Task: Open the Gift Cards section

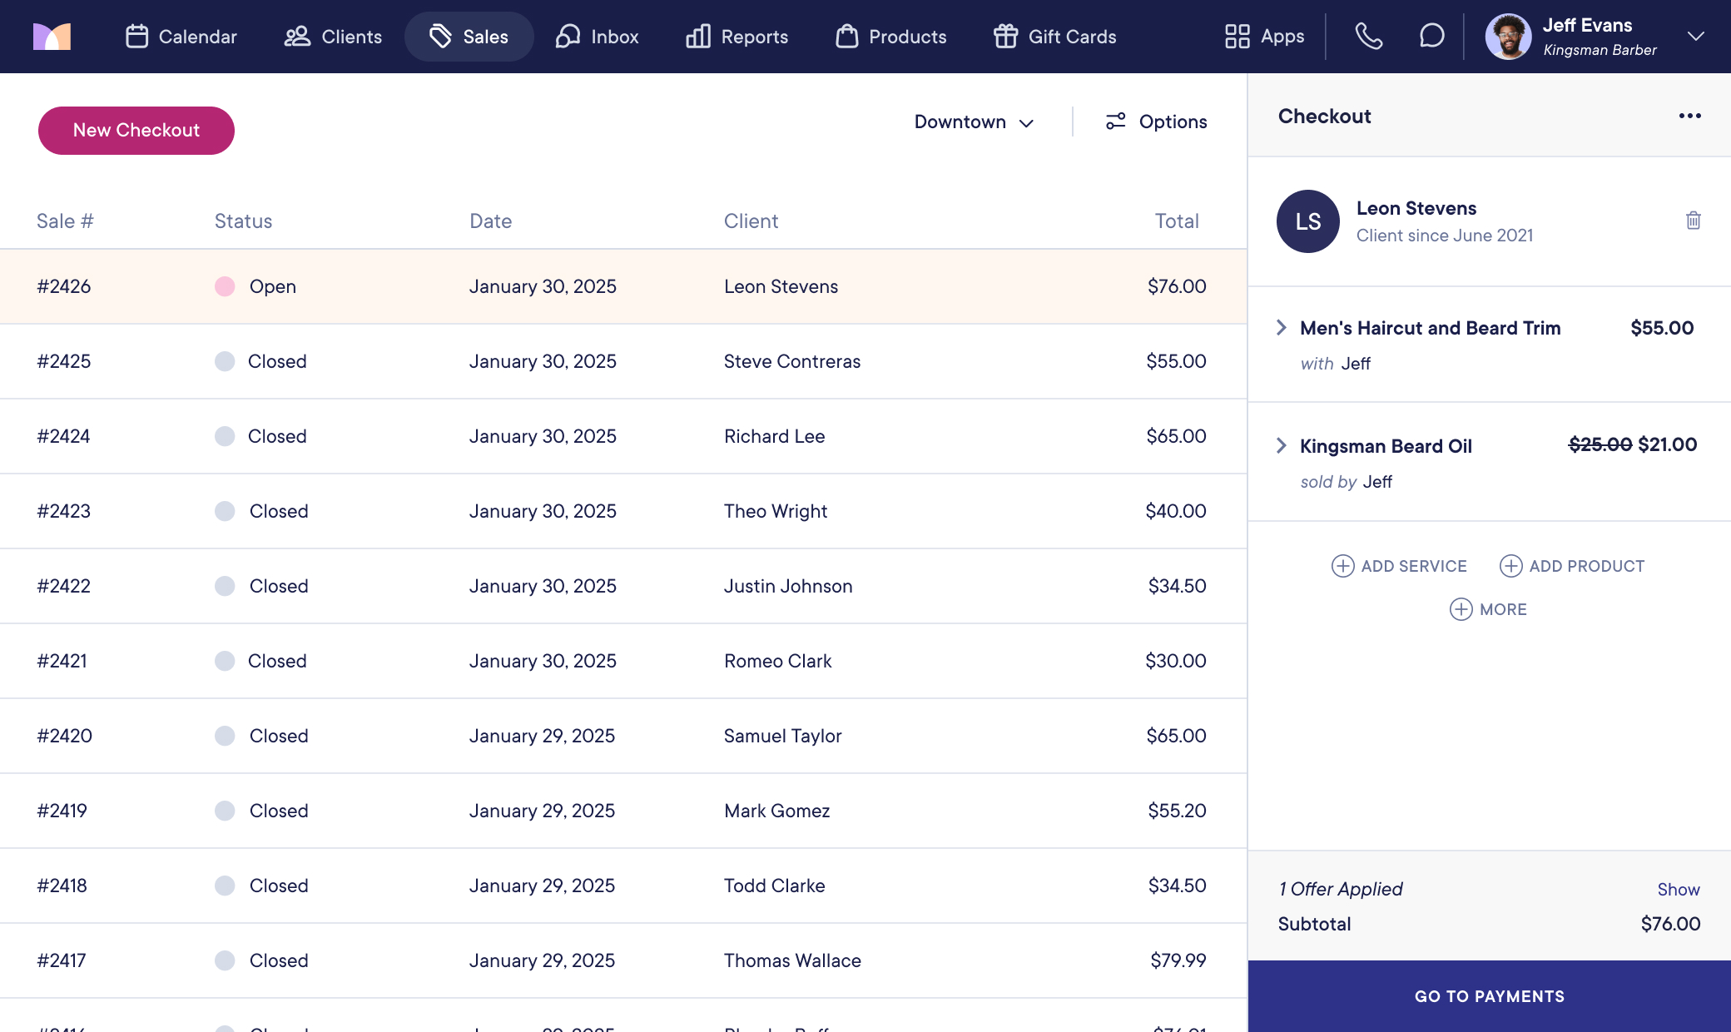Action: coord(1054,37)
